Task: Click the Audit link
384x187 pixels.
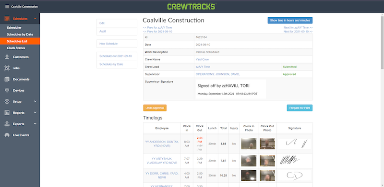Action: (x=103, y=31)
